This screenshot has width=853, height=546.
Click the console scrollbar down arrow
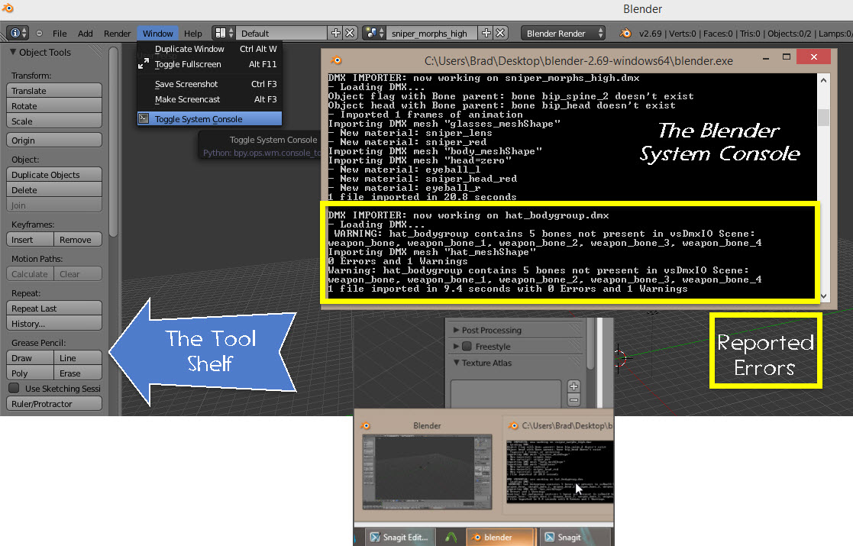click(x=824, y=296)
